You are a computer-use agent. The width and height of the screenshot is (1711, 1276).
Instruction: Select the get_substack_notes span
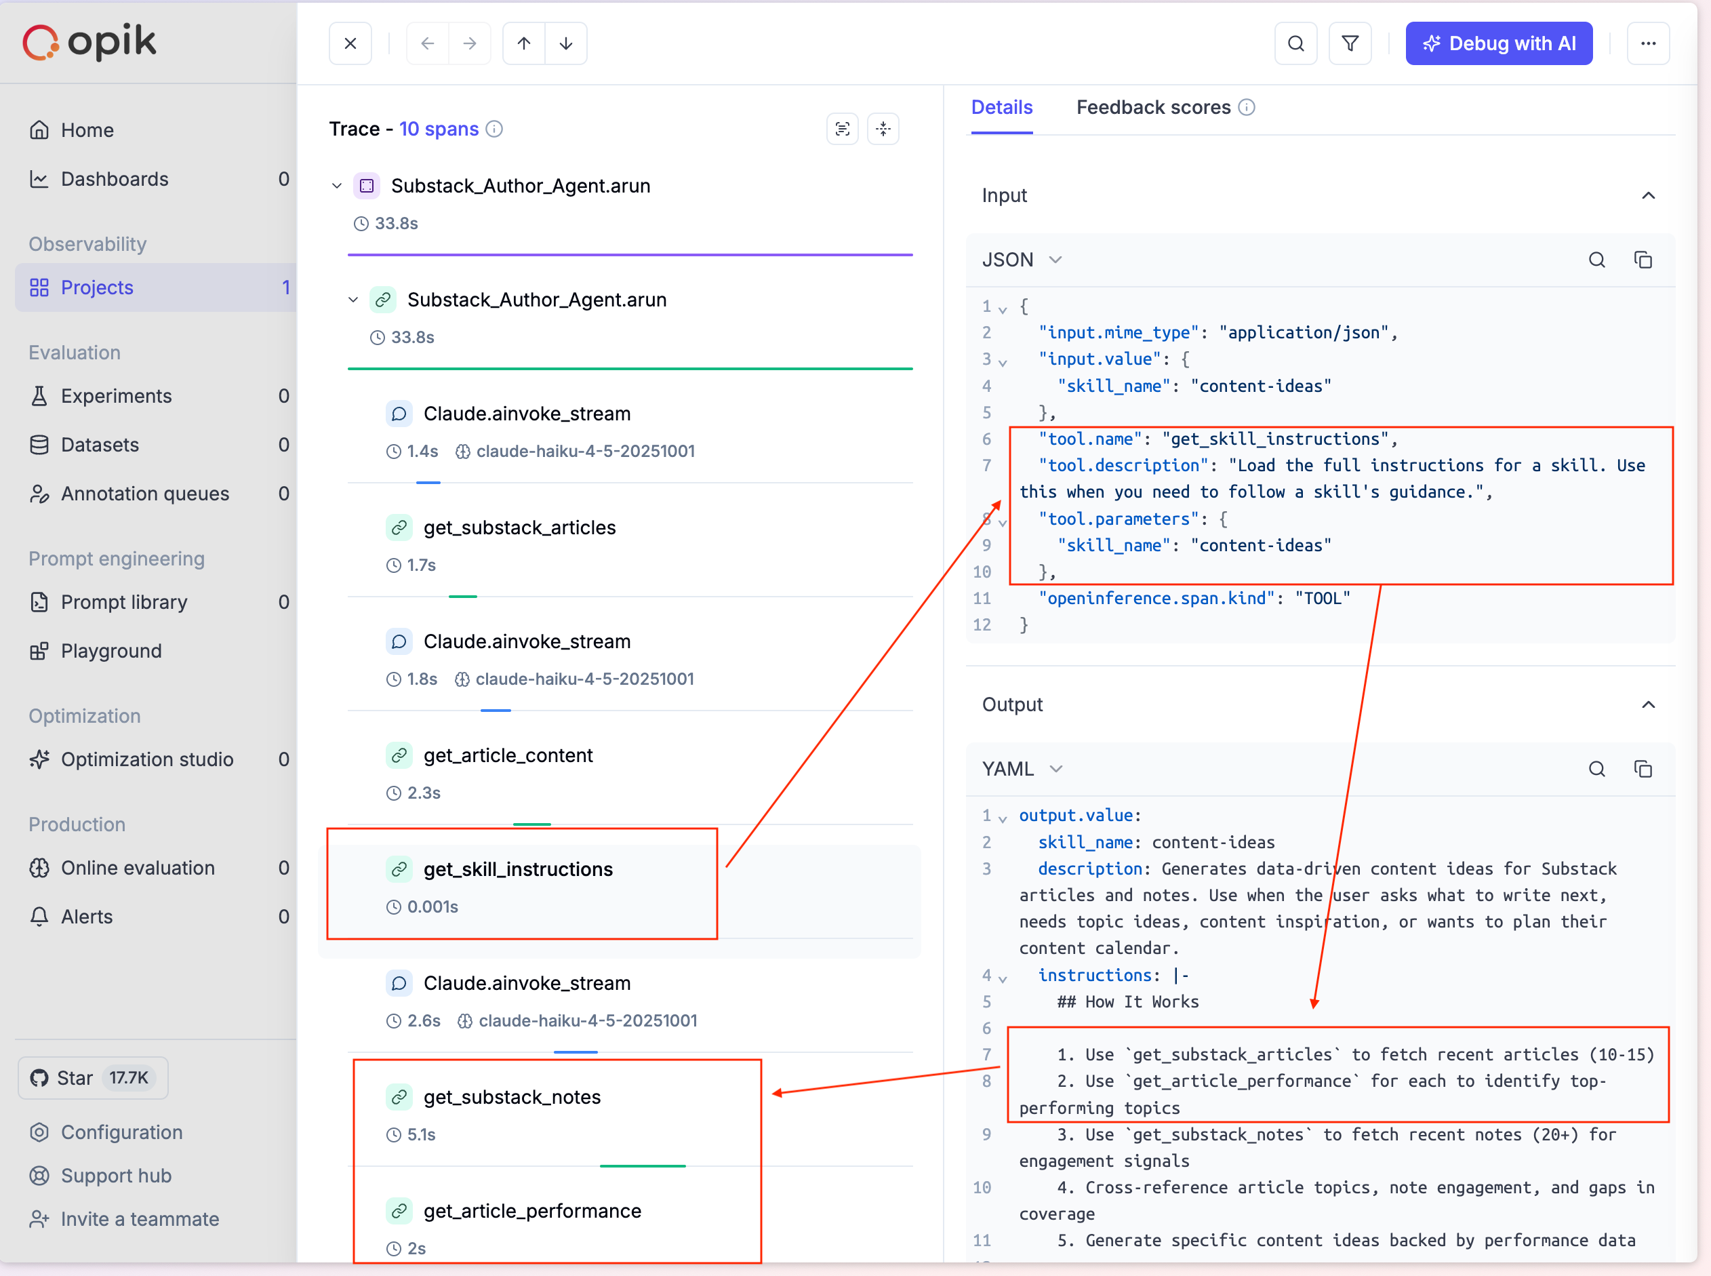coord(512,1097)
